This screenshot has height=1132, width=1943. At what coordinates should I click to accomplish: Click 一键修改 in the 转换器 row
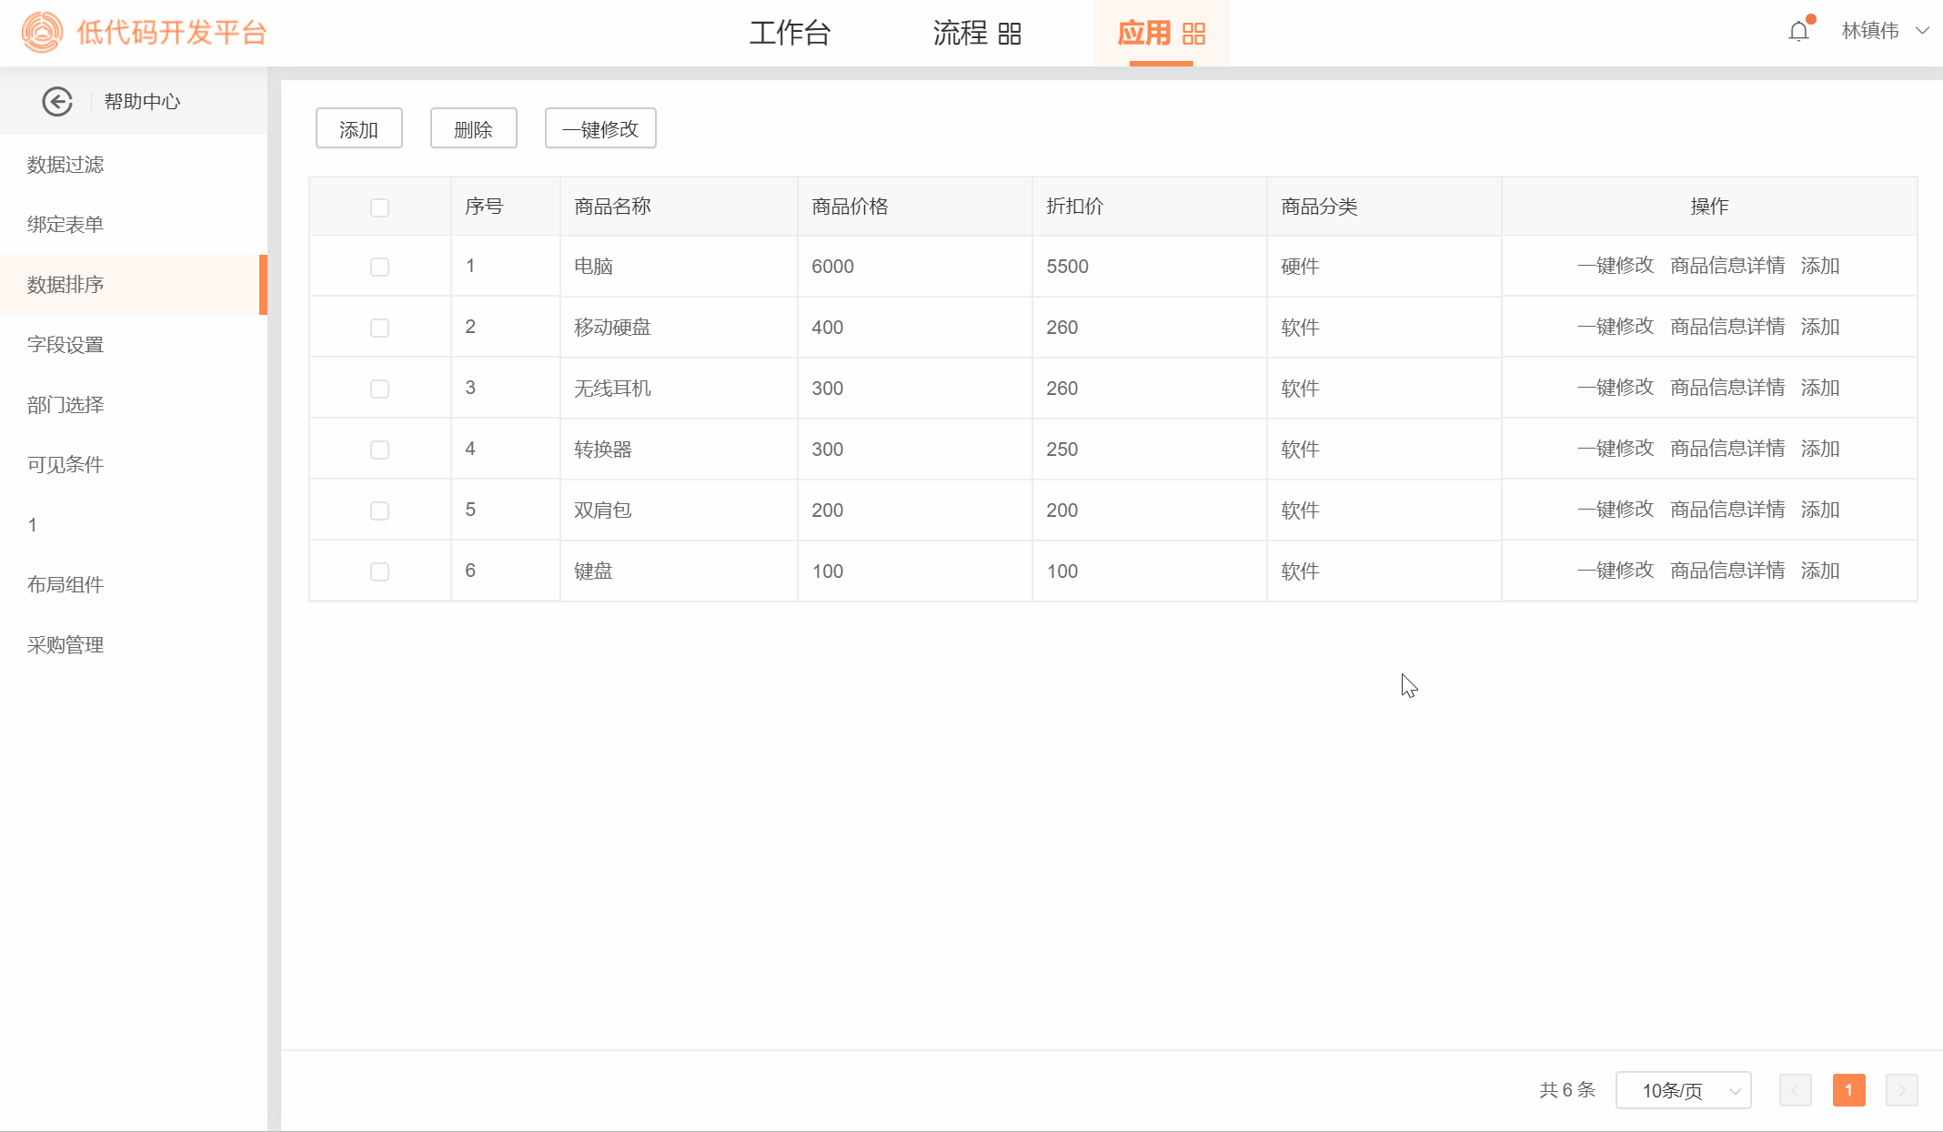coord(1616,449)
